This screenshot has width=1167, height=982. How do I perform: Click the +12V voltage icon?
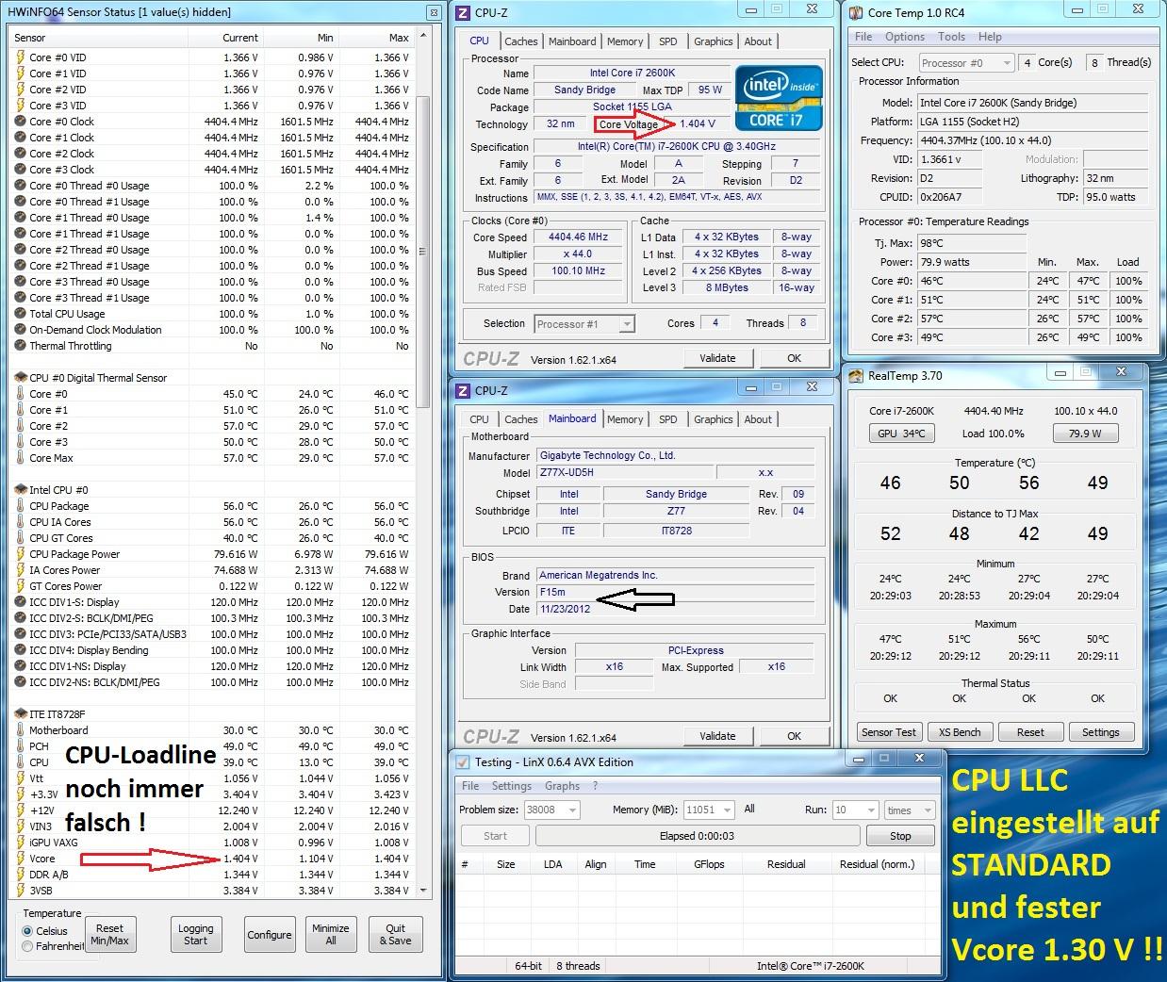coord(20,810)
